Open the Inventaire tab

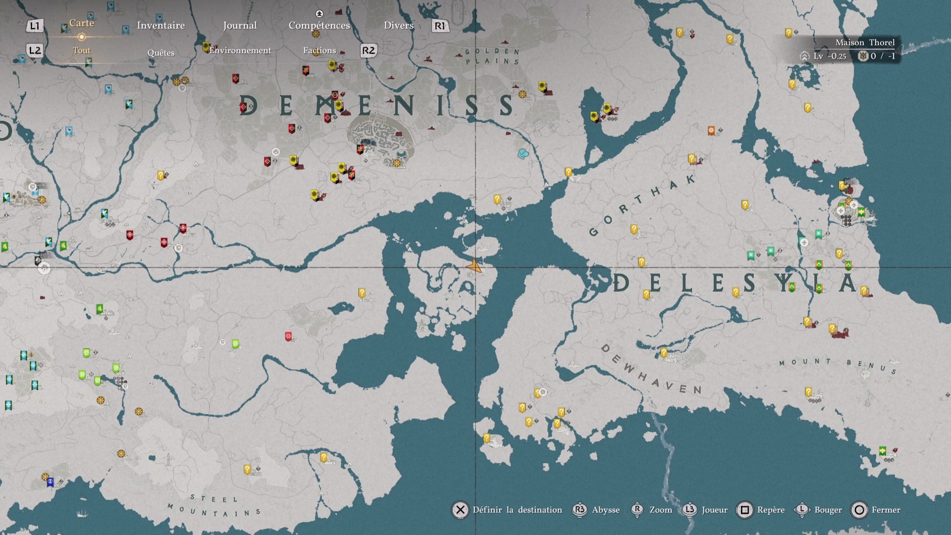pos(160,25)
